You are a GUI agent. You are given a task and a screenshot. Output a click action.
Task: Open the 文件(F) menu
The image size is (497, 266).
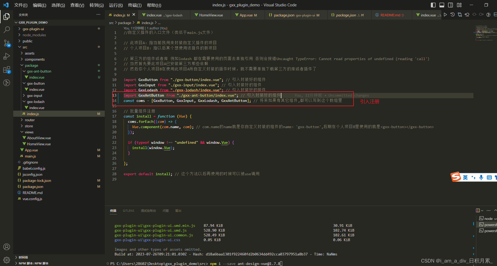click(x=21, y=5)
